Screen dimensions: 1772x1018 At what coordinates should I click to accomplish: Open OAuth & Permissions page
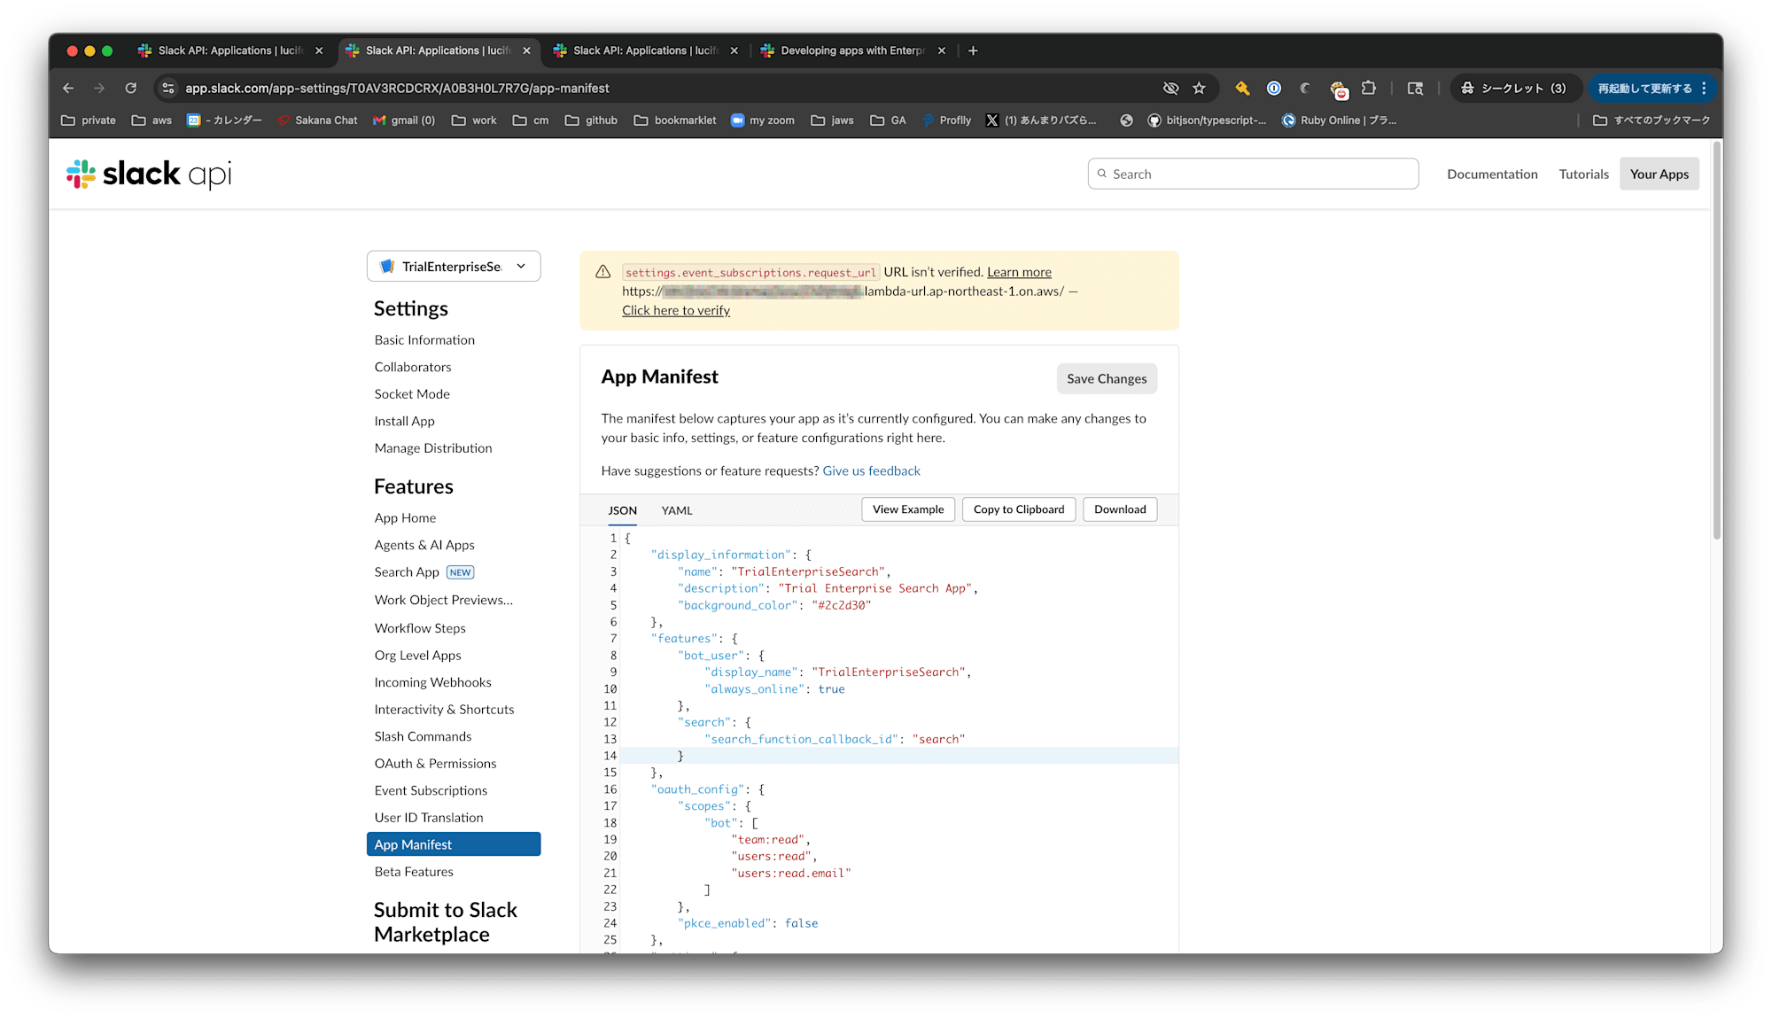pyautogui.click(x=435, y=763)
